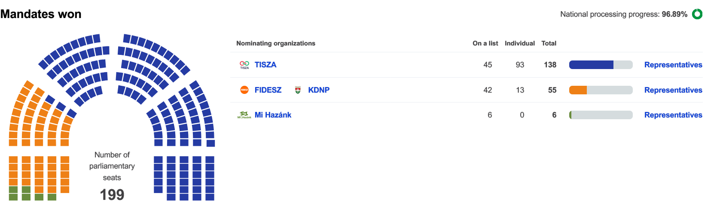This screenshot has height=205, width=723.
Task: Click the KDNP crest icon
Action: pos(298,90)
